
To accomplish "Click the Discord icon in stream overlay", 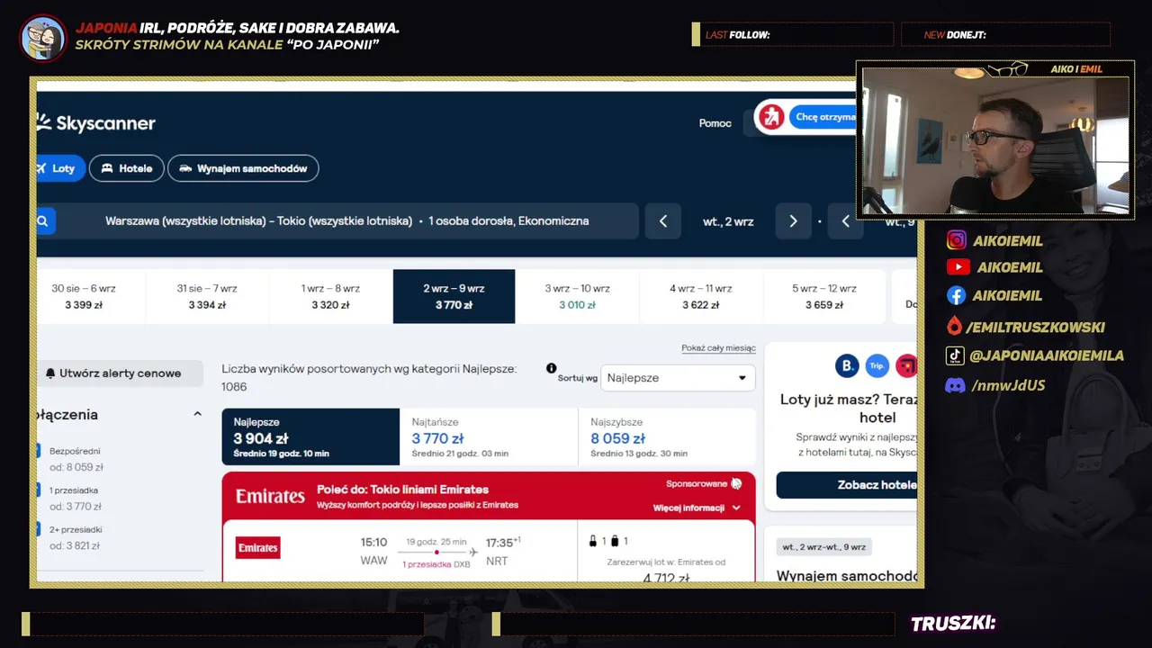I will pos(956,385).
